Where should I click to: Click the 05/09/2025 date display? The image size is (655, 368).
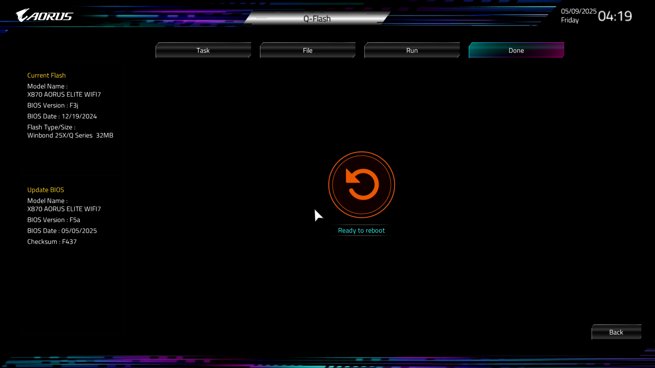(x=579, y=11)
